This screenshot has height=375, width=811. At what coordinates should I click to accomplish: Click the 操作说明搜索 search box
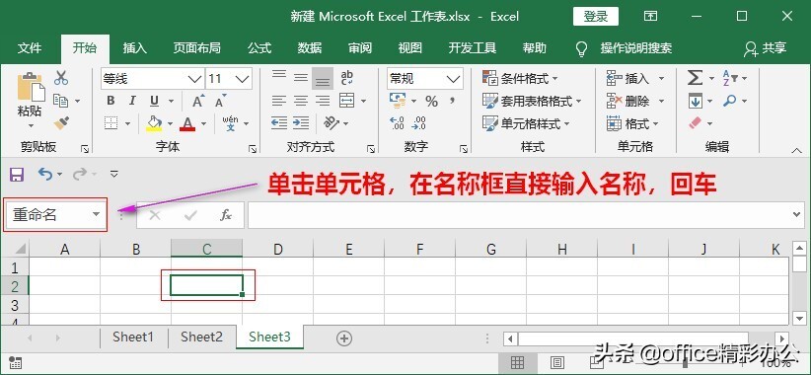[636, 48]
